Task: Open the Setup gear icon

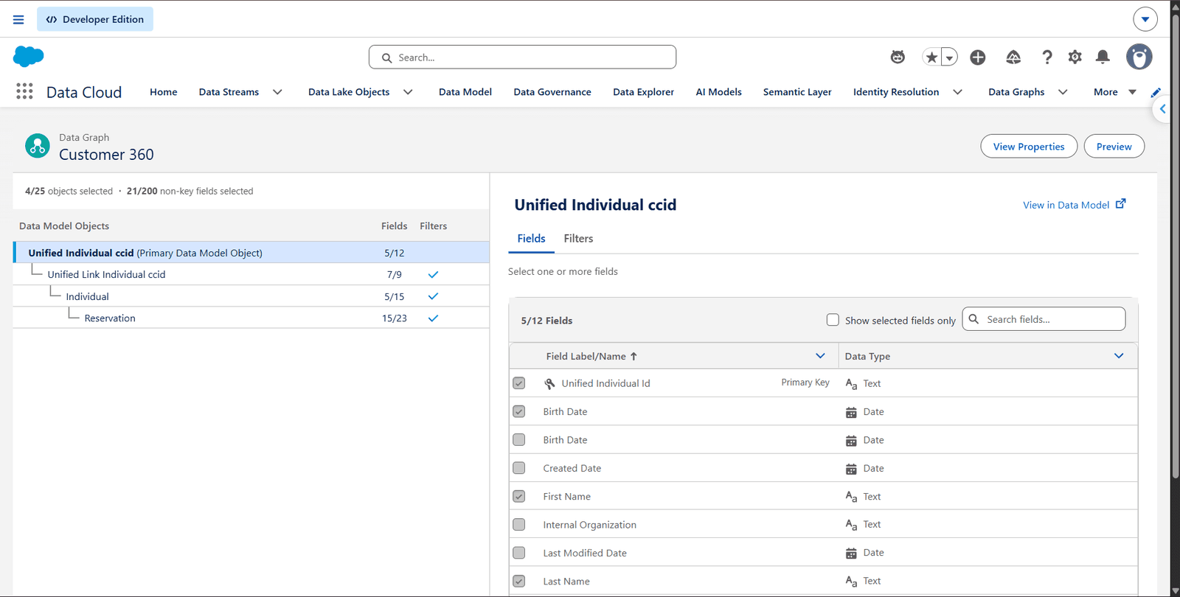Action: point(1075,57)
